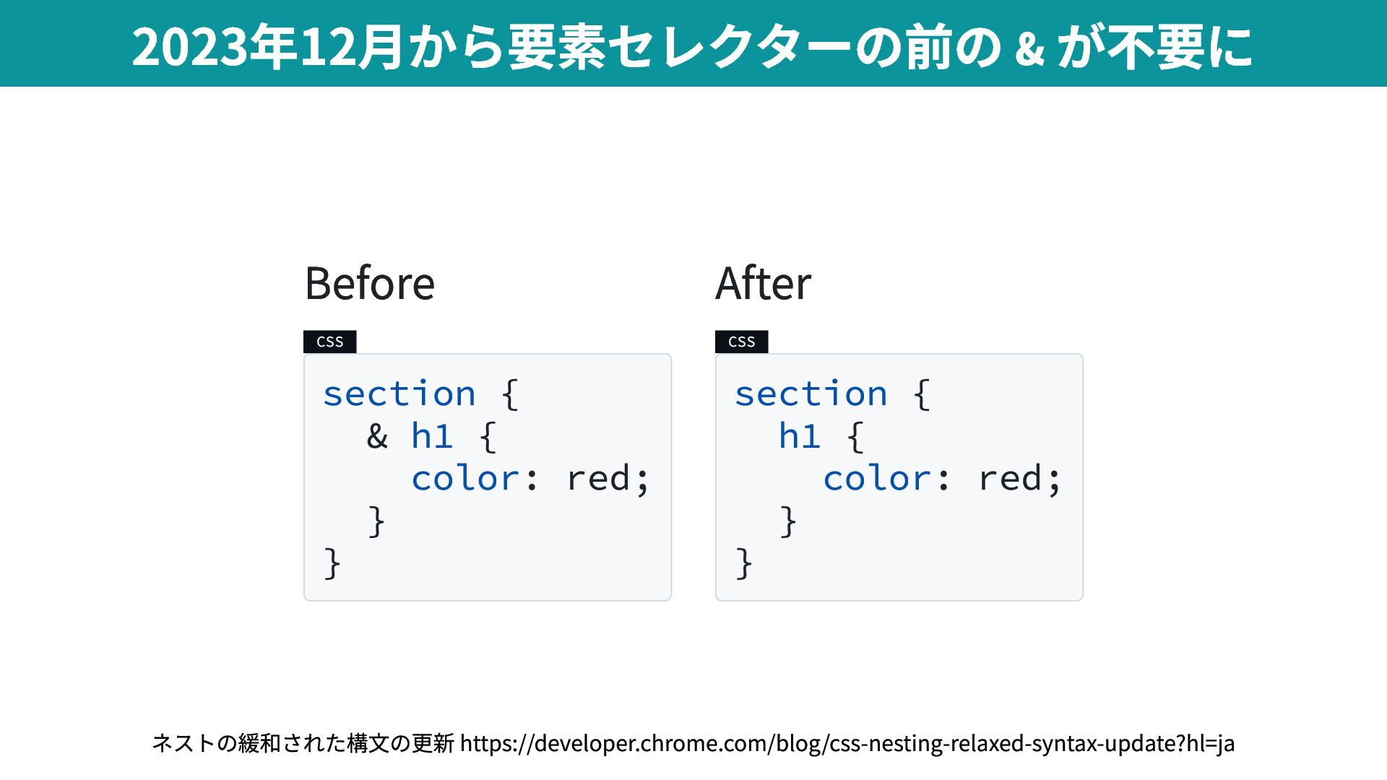Click the last closing brace in After code
This screenshot has width=1387, height=780.
point(744,563)
